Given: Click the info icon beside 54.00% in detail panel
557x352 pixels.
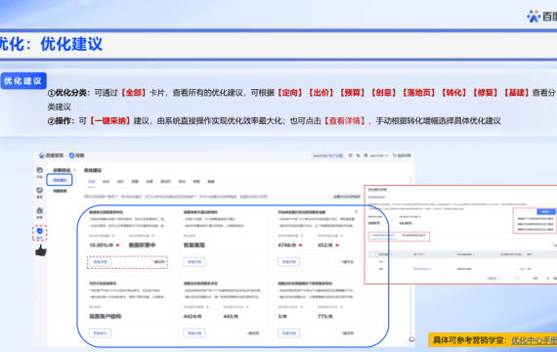Looking at the screenshot, I should [x=419, y=216].
